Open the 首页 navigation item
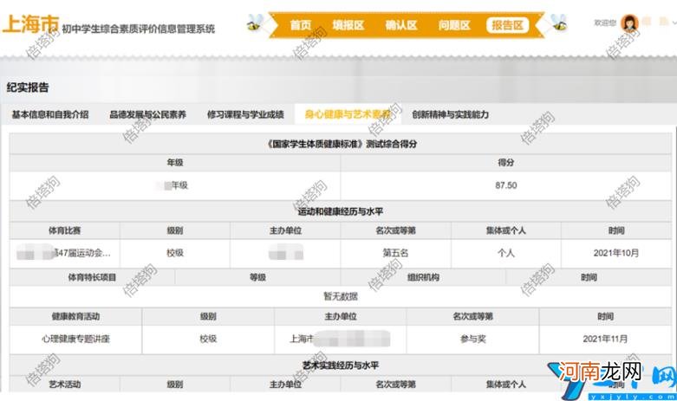The image size is (677, 401). click(x=301, y=25)
